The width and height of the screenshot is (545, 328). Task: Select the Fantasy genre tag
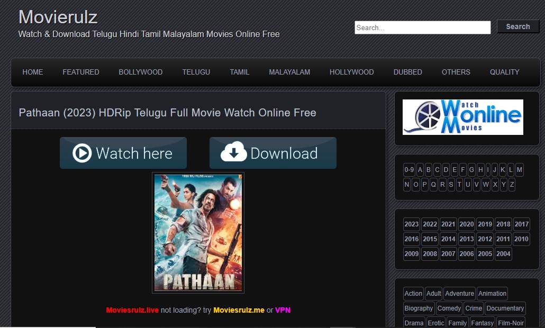pos(483,323)
